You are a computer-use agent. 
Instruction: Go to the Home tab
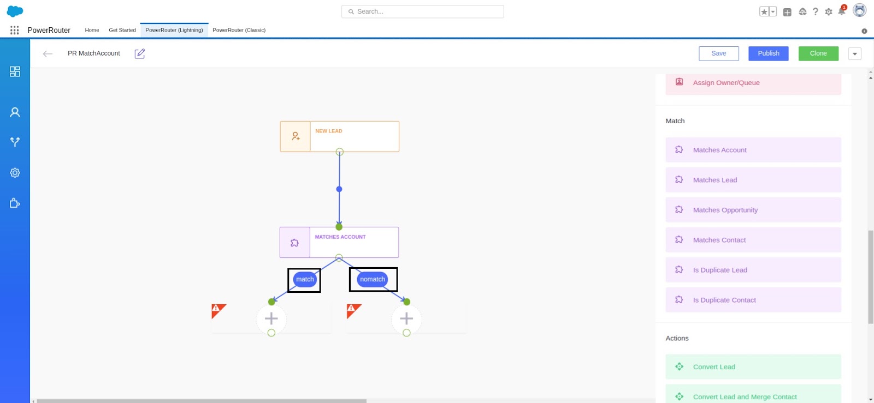pos(92,30)
